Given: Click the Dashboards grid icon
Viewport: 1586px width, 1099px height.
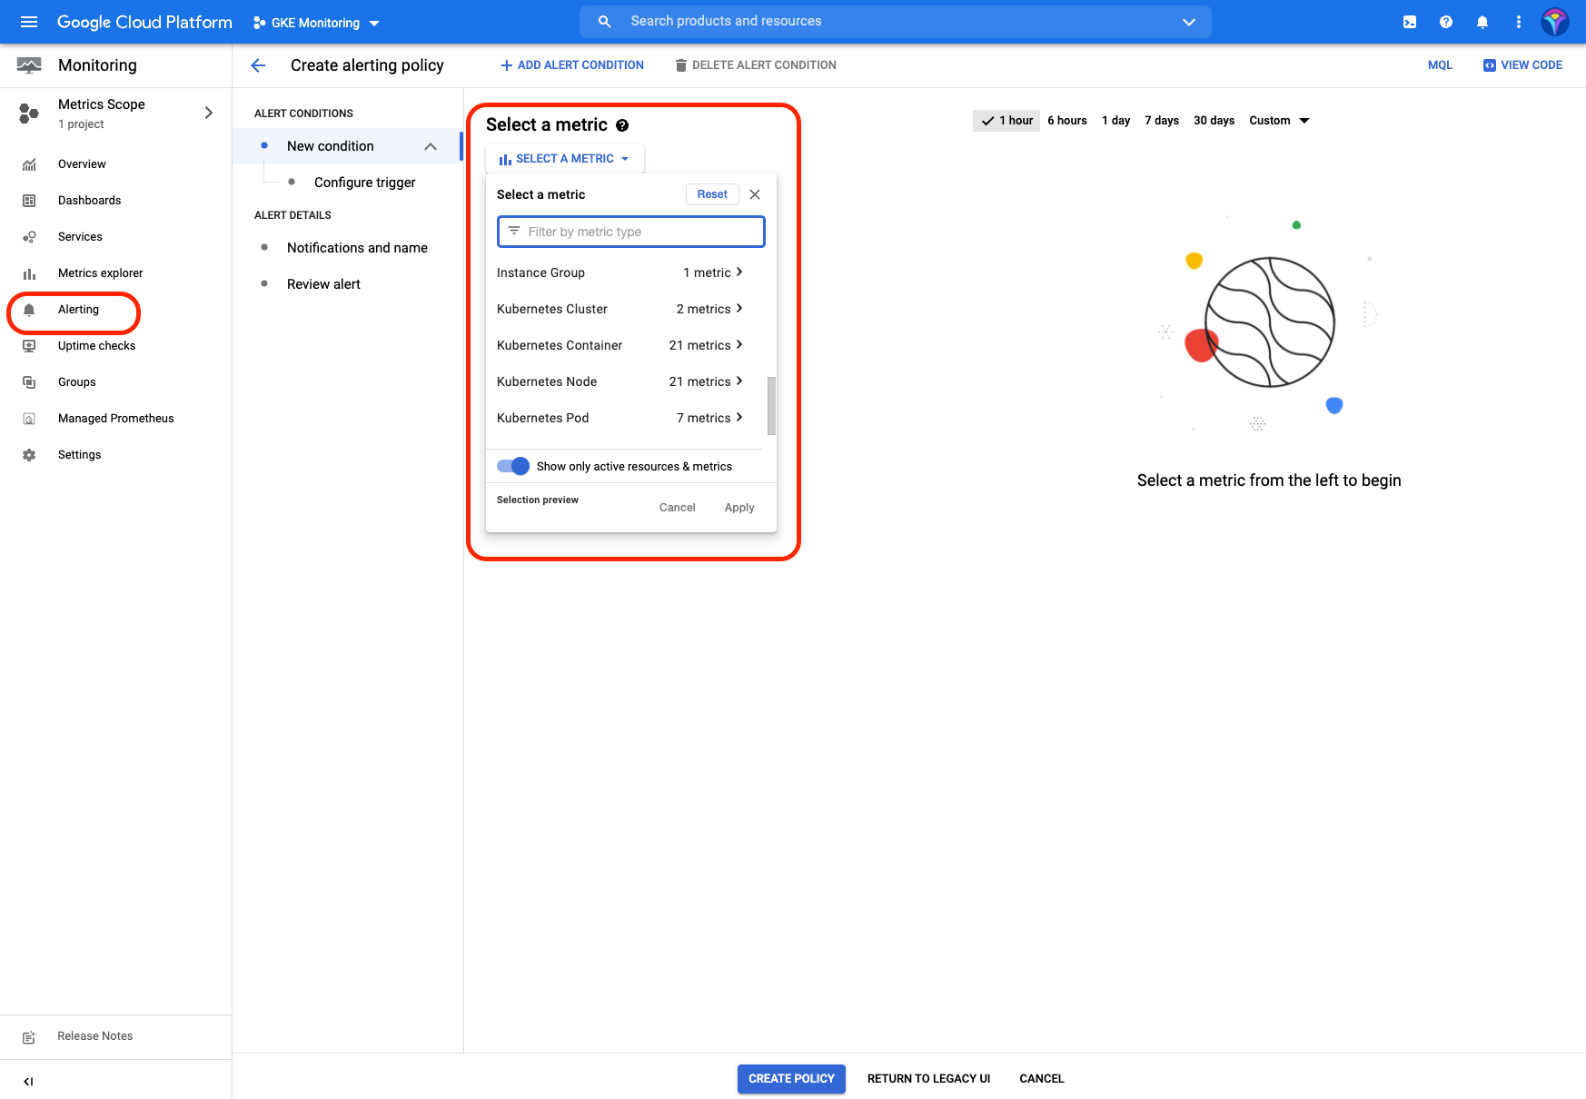Looking at the screenshot, I should click(29, 201).
